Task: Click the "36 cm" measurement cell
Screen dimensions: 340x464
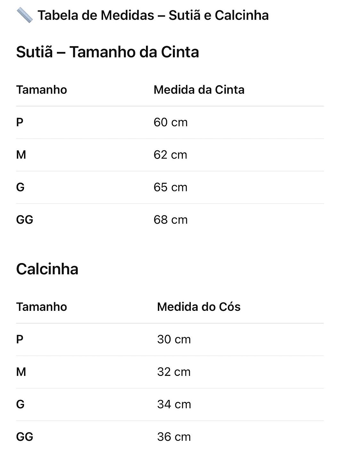Action: pos(174,437)
